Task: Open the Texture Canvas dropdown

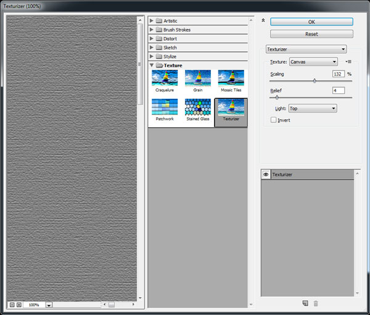Action: click(x=313, y=62)
